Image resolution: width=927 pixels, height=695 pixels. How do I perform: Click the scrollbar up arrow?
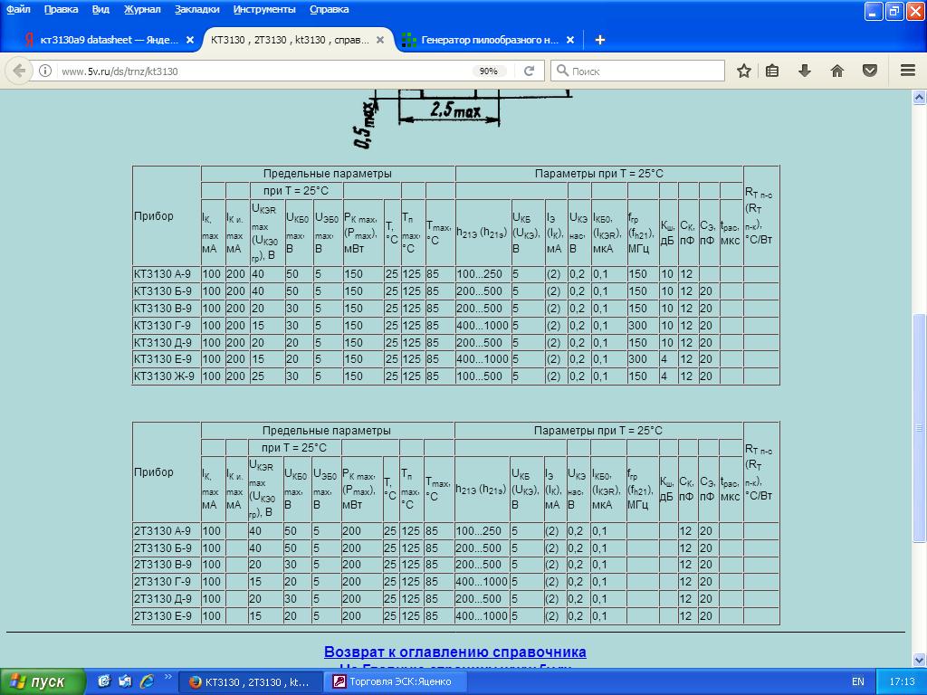pos(919,98)
